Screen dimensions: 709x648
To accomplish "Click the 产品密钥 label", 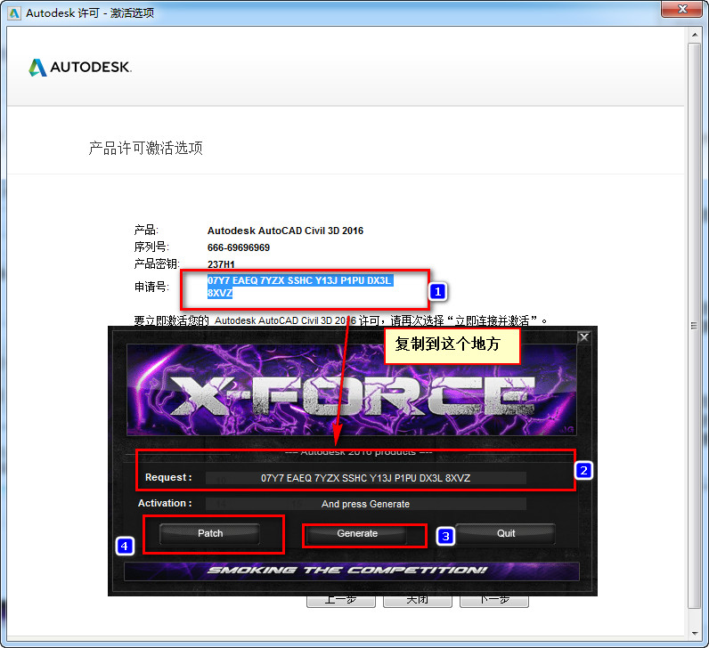I will point(157,263).
